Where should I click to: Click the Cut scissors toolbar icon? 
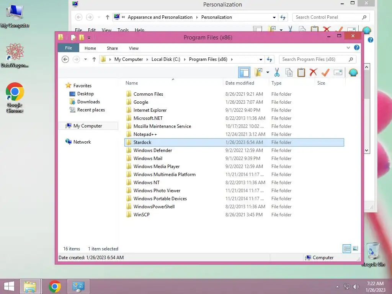point(277,72)
